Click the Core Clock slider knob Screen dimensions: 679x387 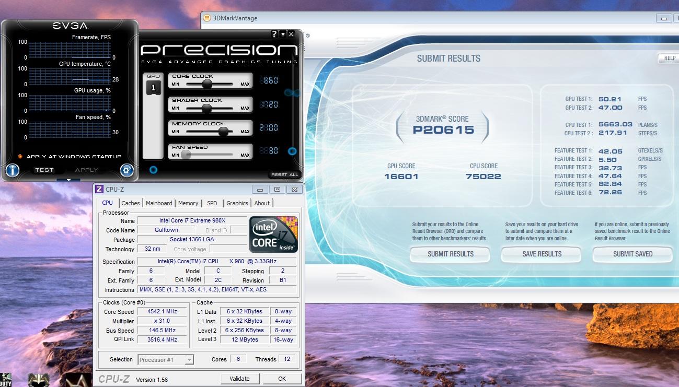pos(207,84)
